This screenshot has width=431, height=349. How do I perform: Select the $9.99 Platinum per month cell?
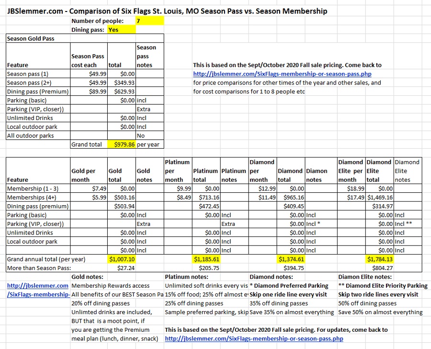point(178,188)
